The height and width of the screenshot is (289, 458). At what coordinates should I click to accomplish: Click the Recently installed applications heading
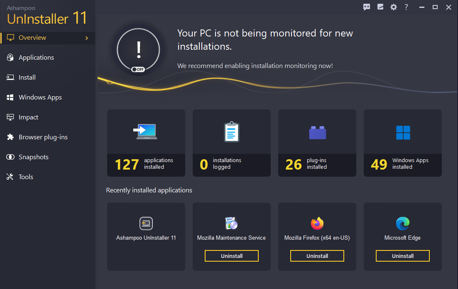tap(149, 190)
